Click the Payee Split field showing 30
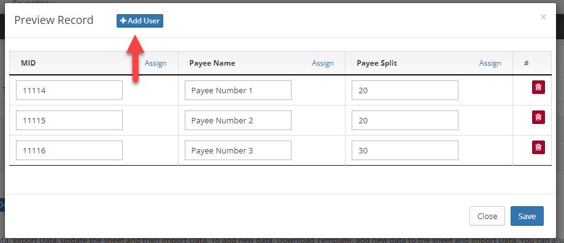This screenshot has height=243, width=564. click(x=405, y=150)
